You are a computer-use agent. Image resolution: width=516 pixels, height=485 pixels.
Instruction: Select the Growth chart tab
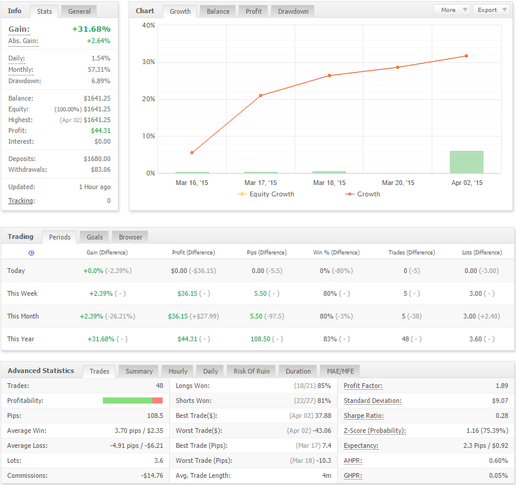click(180, 11)
